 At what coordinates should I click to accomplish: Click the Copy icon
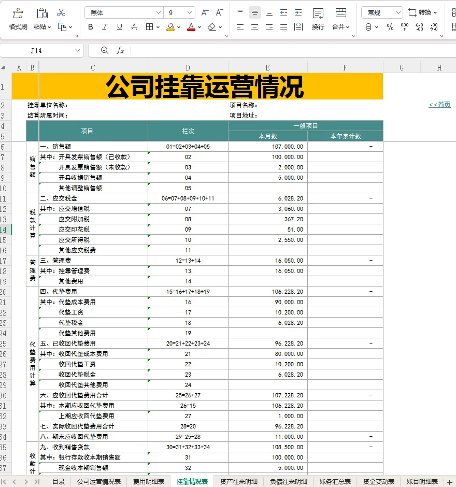point(62,27)
